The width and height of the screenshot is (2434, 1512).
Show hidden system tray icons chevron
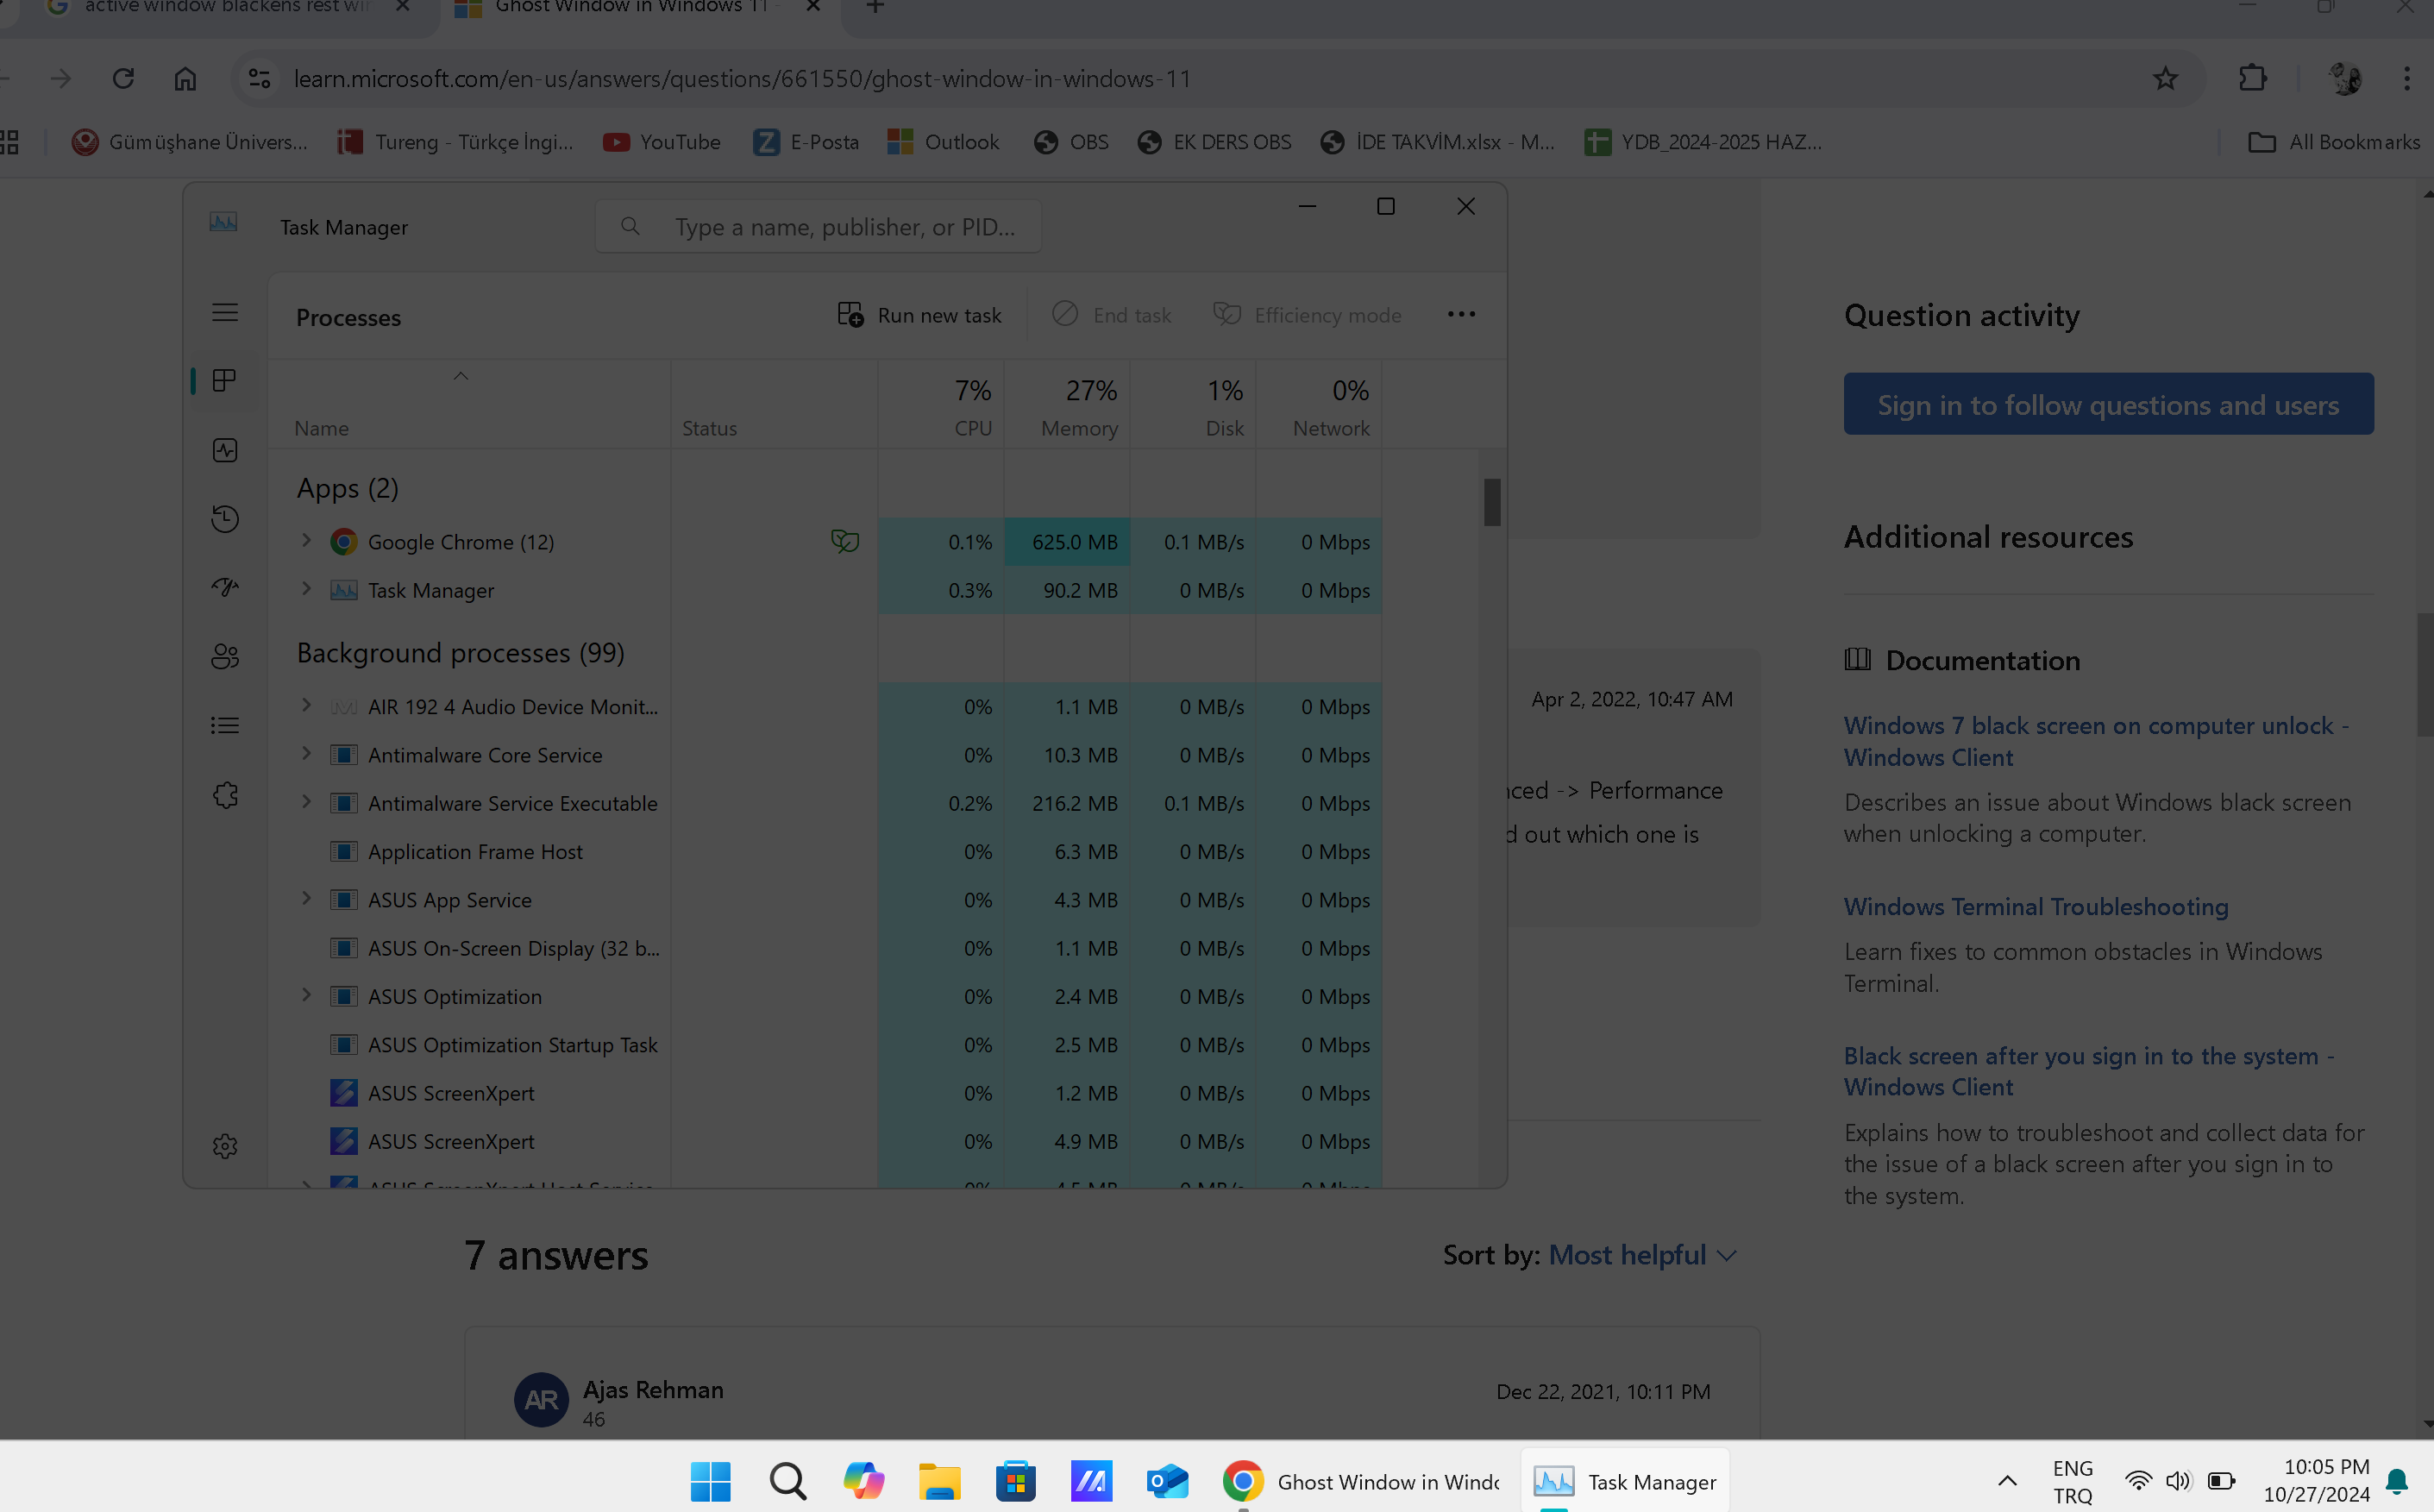point(2007,1481)
